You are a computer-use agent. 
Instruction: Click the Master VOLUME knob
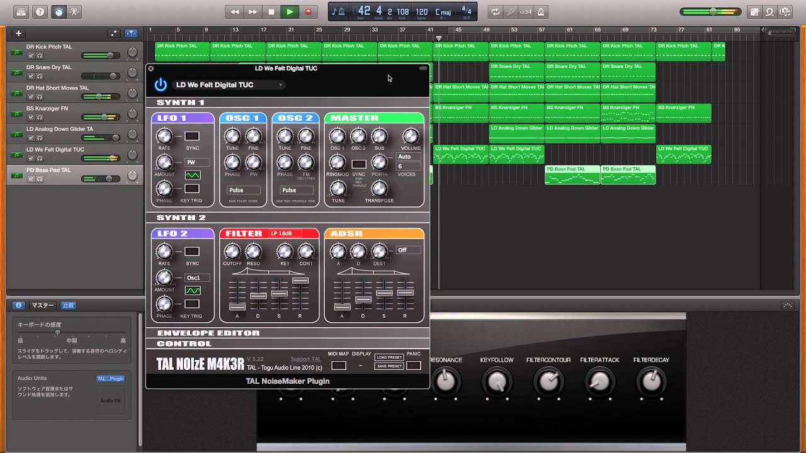tap(411, 137)
